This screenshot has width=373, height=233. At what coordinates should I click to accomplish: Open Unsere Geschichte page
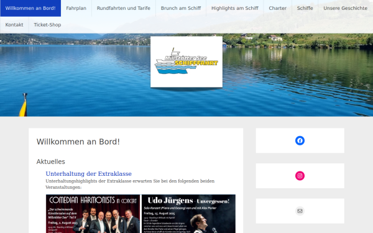(345, 8)
